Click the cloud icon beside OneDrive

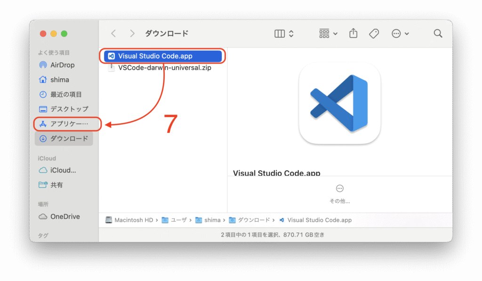[43, 217]
